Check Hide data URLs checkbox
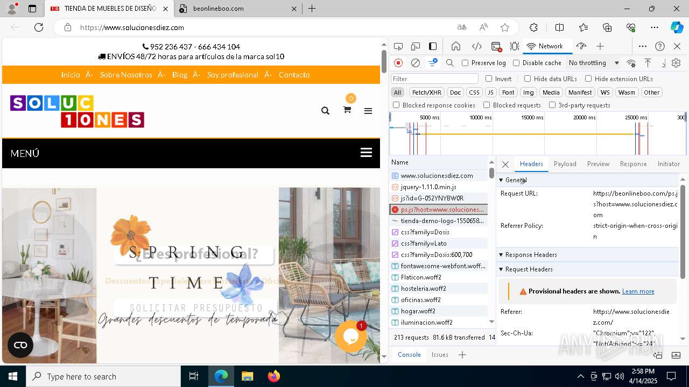 click(x=528, y=78)
